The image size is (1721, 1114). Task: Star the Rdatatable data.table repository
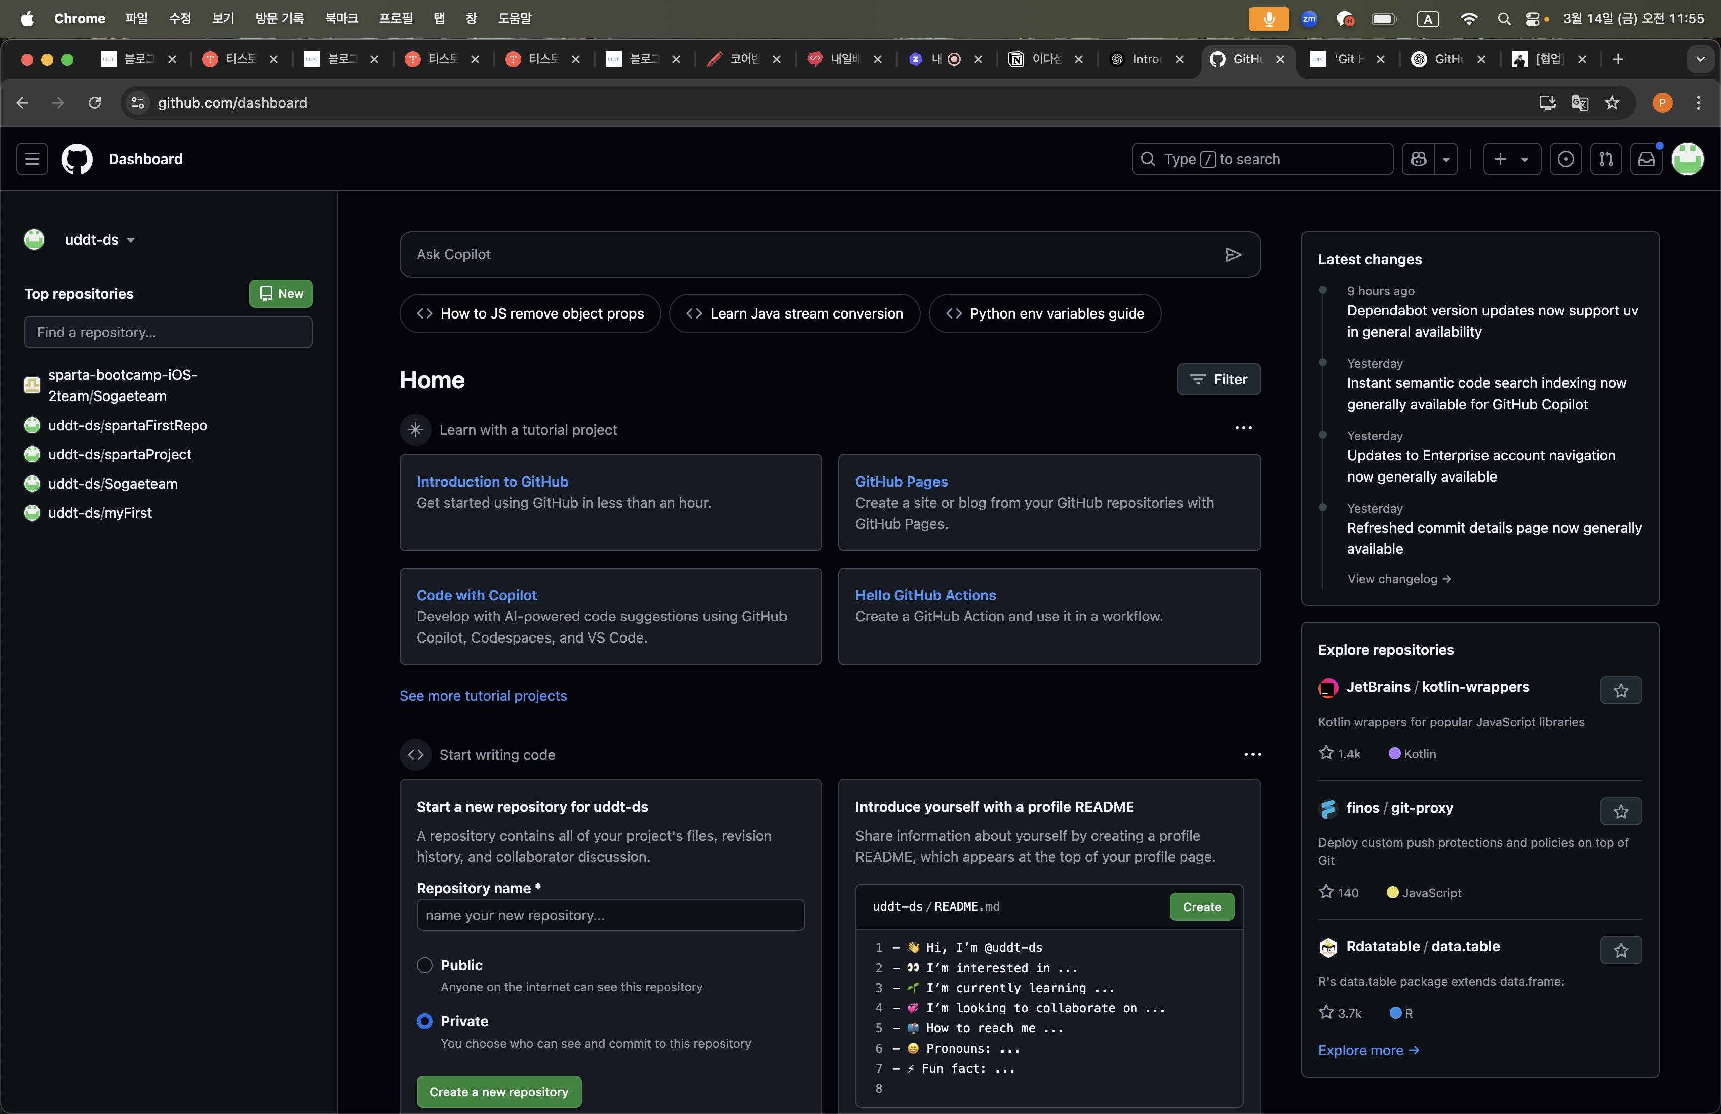point(1620,950)
